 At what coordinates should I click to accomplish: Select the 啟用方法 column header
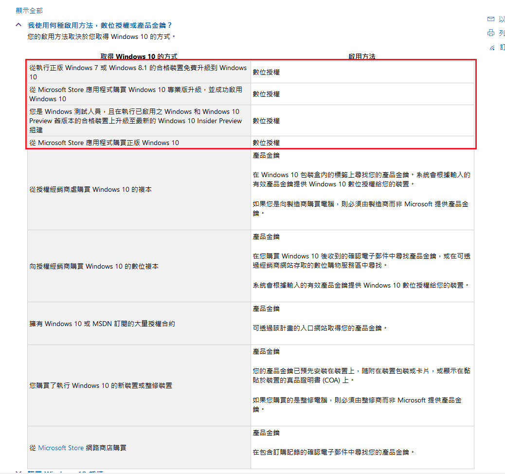tap(361, 56)
